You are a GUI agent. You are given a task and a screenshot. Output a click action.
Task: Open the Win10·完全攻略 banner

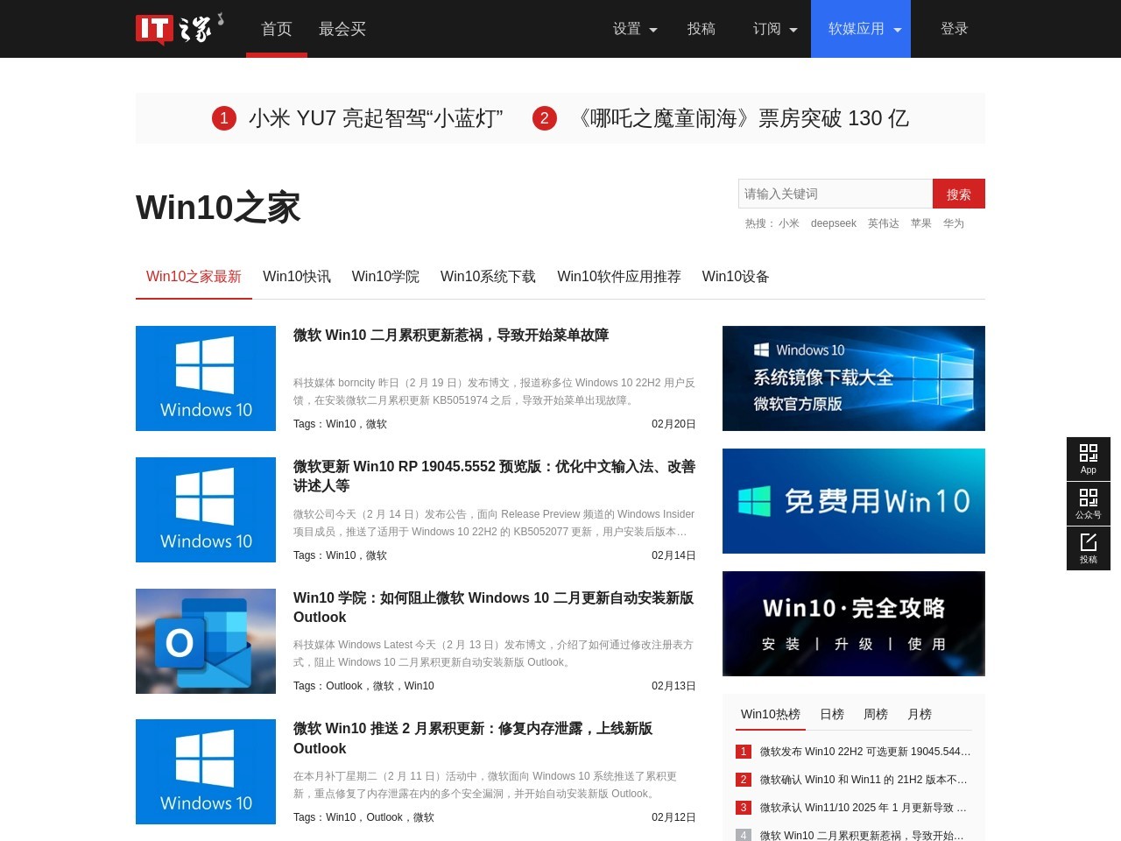854,624
